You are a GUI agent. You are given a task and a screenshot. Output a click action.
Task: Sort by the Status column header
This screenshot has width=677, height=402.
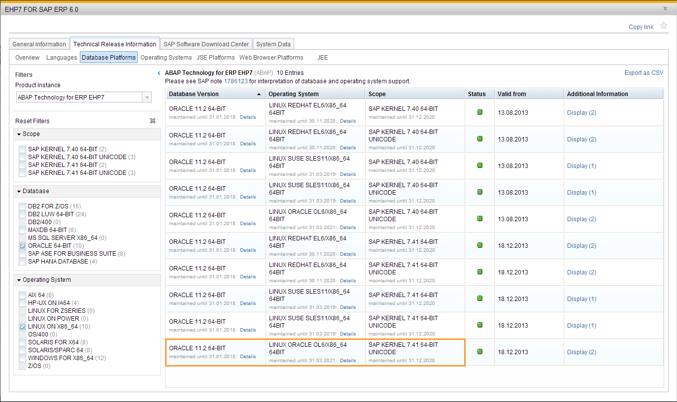pos(479,94)
